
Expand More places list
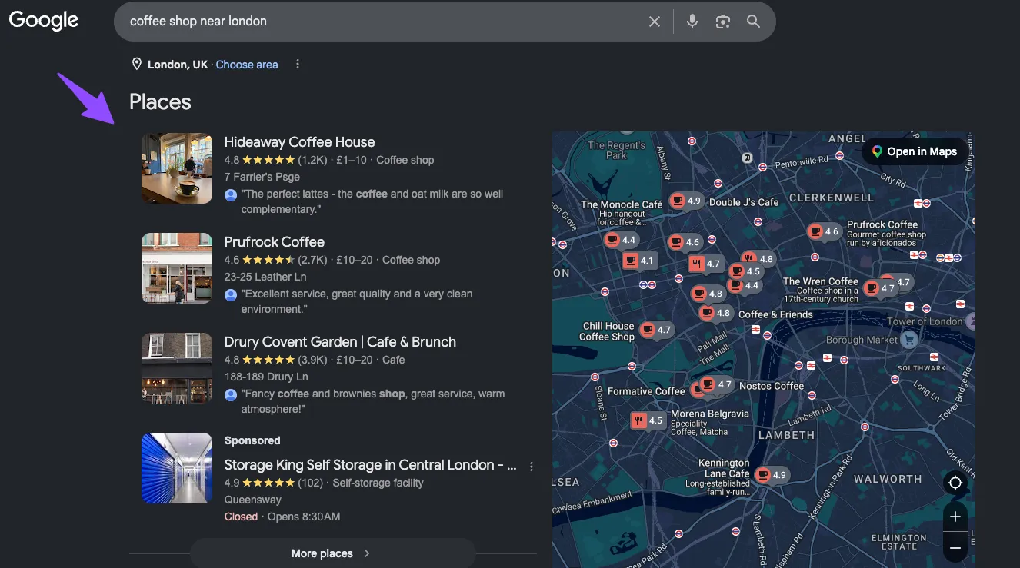332,553
